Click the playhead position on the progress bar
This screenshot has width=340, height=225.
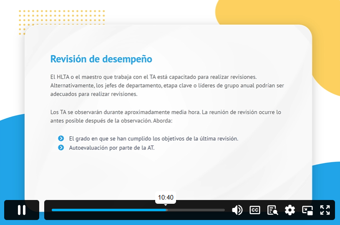click(x=166, y=210)
